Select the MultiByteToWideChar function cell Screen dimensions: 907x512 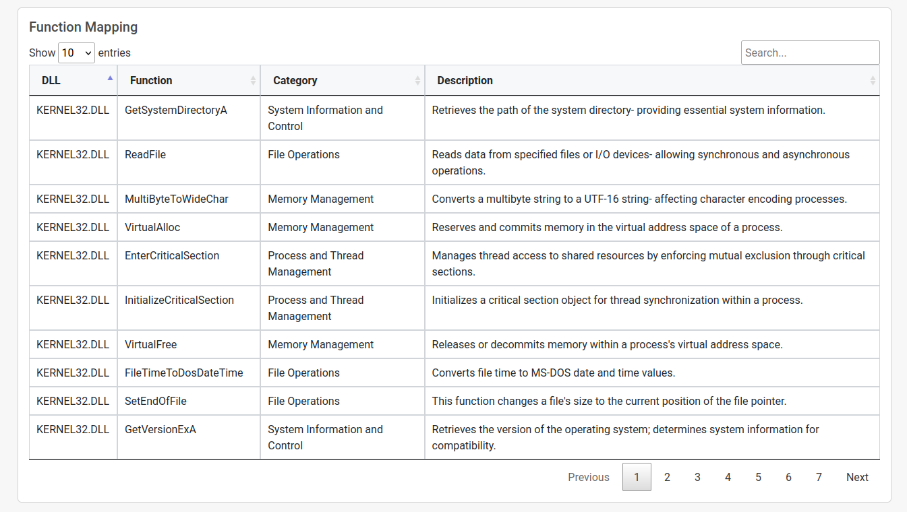[x=189, y=199]
